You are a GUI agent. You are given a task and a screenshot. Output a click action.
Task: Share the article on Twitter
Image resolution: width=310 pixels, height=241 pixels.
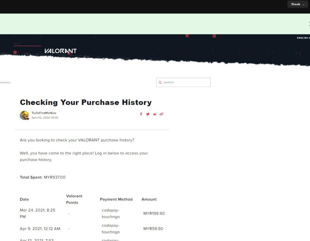148,114
